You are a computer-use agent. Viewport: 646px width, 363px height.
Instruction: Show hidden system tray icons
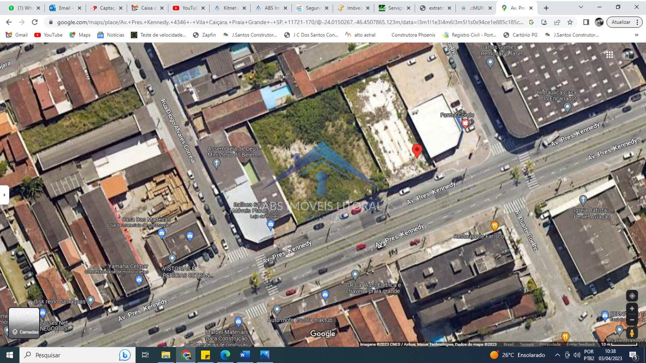[x=557, y=355]
